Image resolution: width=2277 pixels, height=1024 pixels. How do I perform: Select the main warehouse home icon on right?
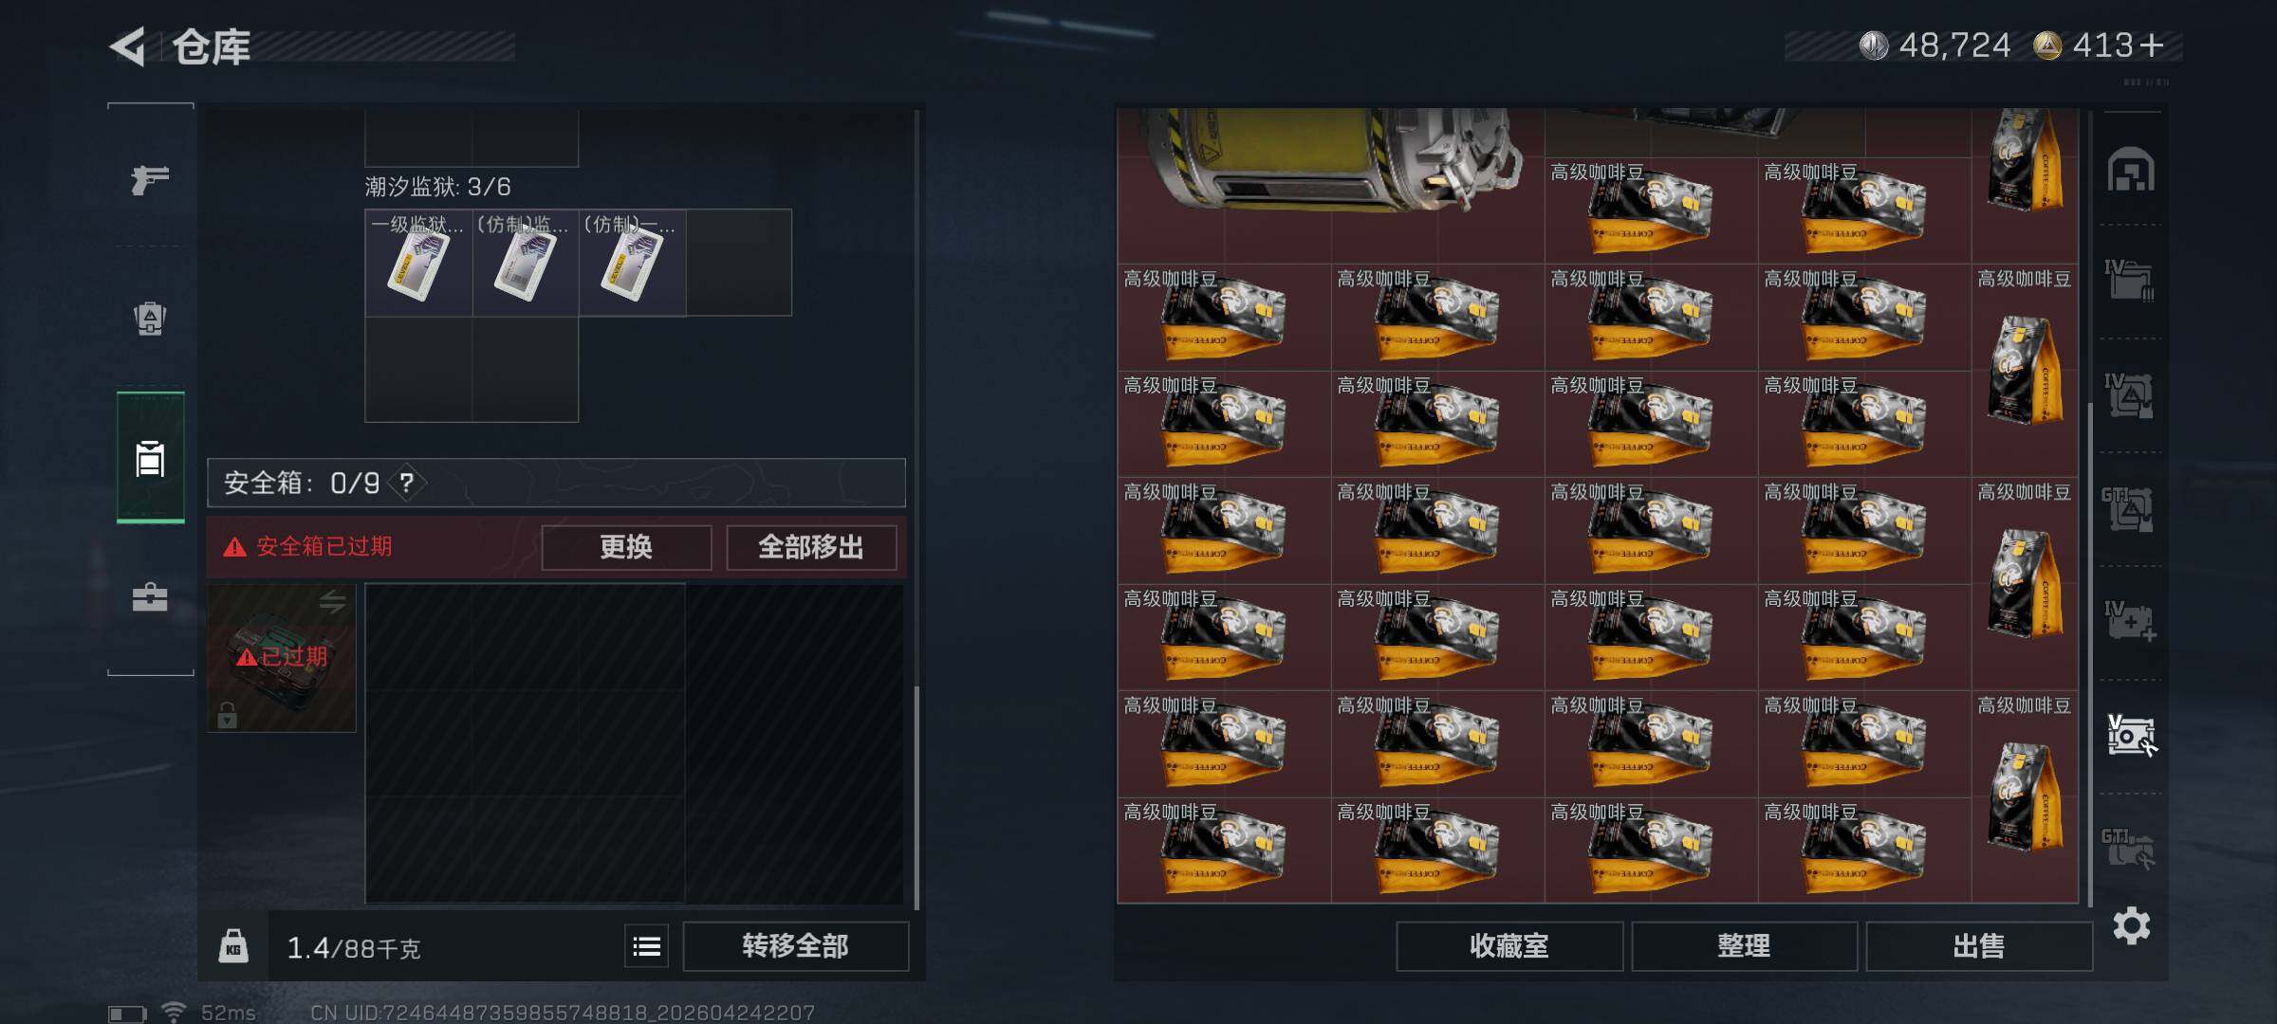tap(2131, 170)
